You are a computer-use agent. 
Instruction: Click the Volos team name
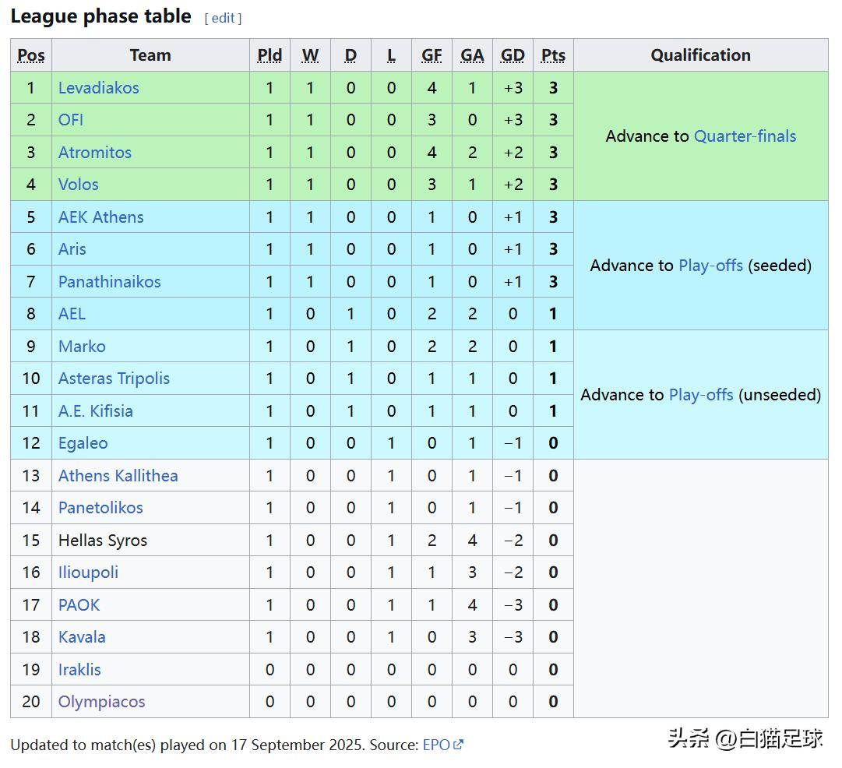point(79,185)
